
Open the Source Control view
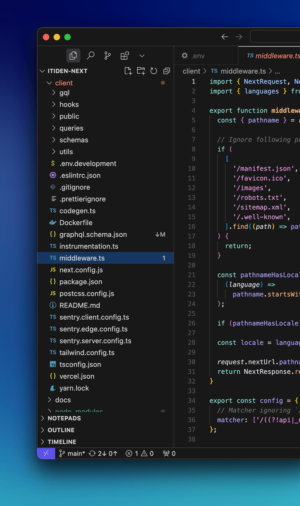point(107,56)
